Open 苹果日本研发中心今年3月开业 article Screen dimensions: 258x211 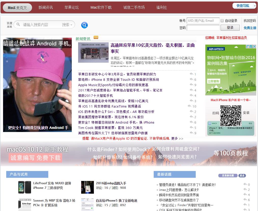[x=117, y=74]
